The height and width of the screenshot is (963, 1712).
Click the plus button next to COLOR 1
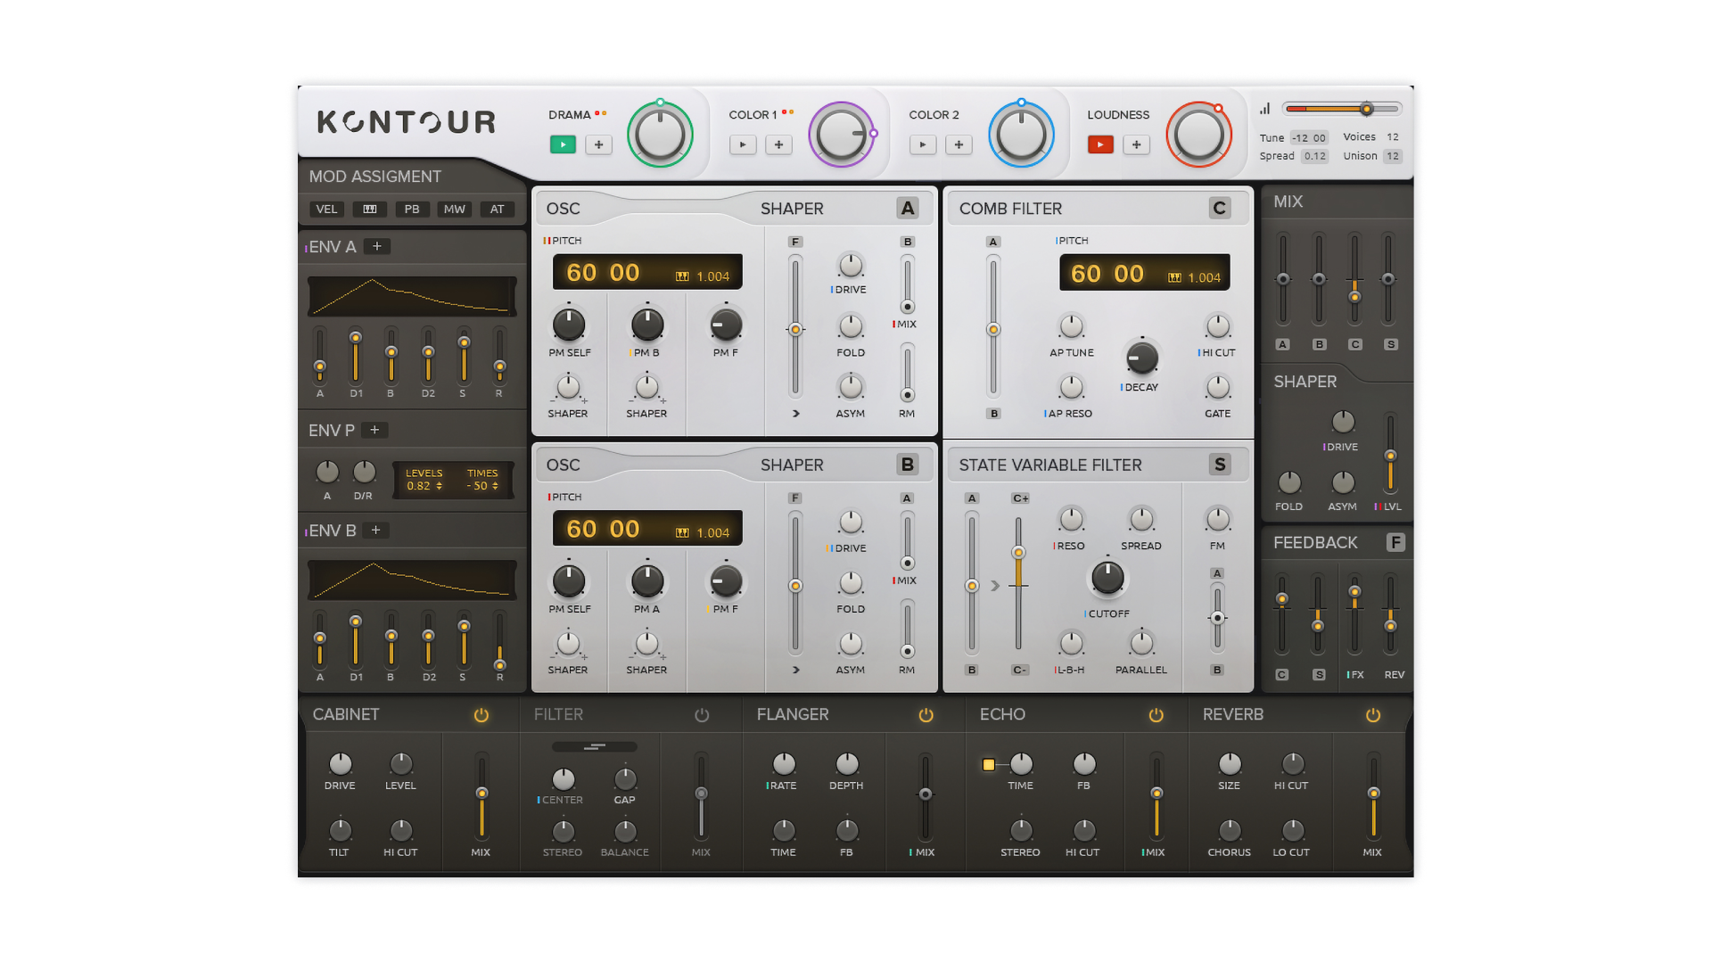tap(778, 144)
